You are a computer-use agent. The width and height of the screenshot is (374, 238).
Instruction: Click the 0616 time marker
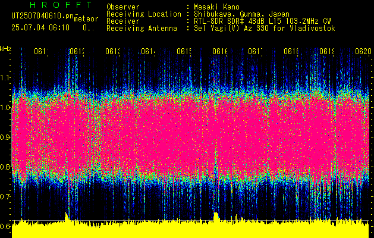coord(220,52)
